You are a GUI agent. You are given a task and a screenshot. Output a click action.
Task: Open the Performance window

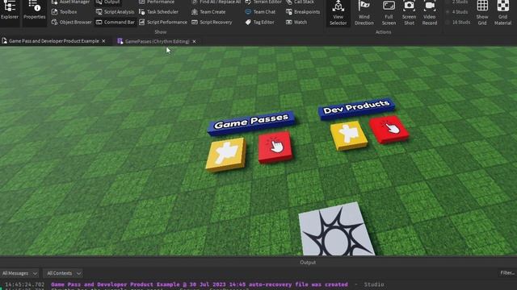click(157, 2)
